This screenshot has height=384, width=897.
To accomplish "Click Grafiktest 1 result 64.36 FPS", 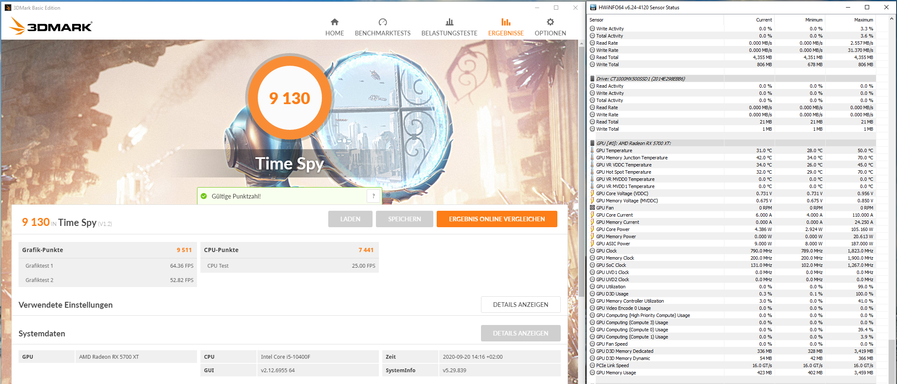I will tap(182, 266).
